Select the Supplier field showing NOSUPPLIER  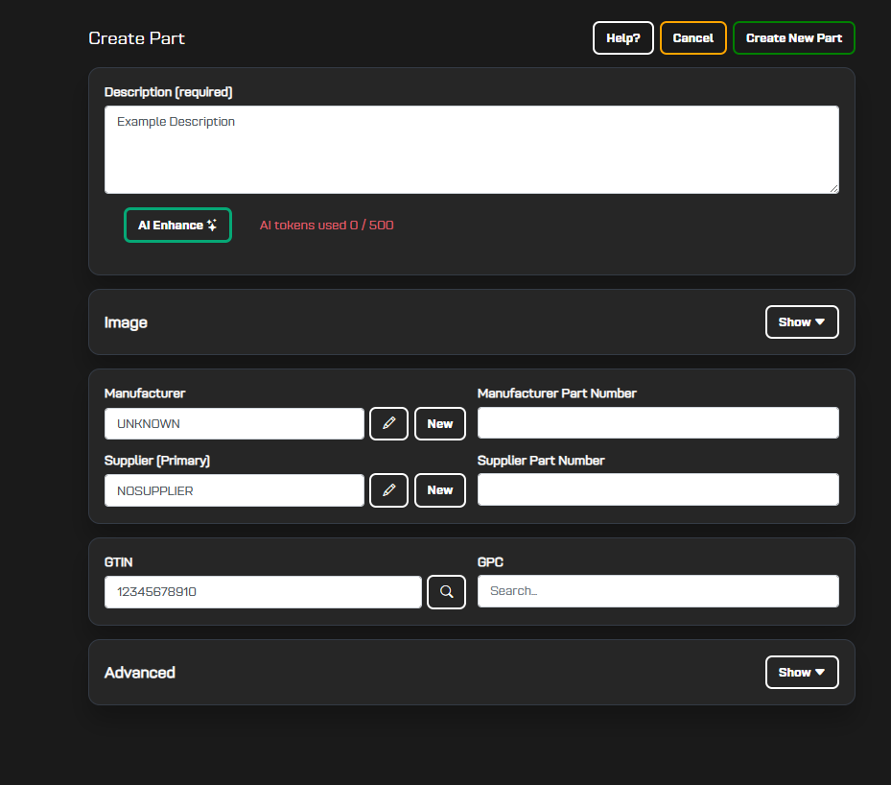(234, 490)
